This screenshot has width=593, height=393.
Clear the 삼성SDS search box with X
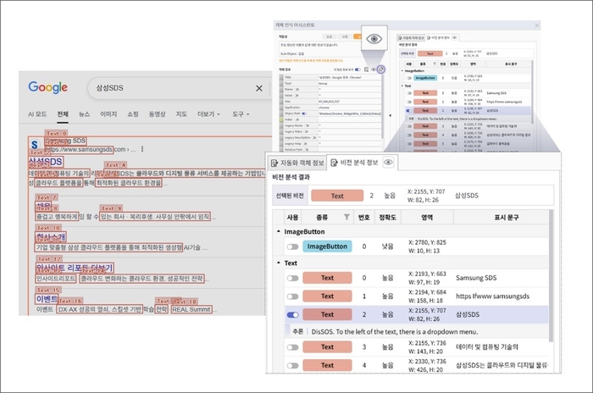point(259,88)
